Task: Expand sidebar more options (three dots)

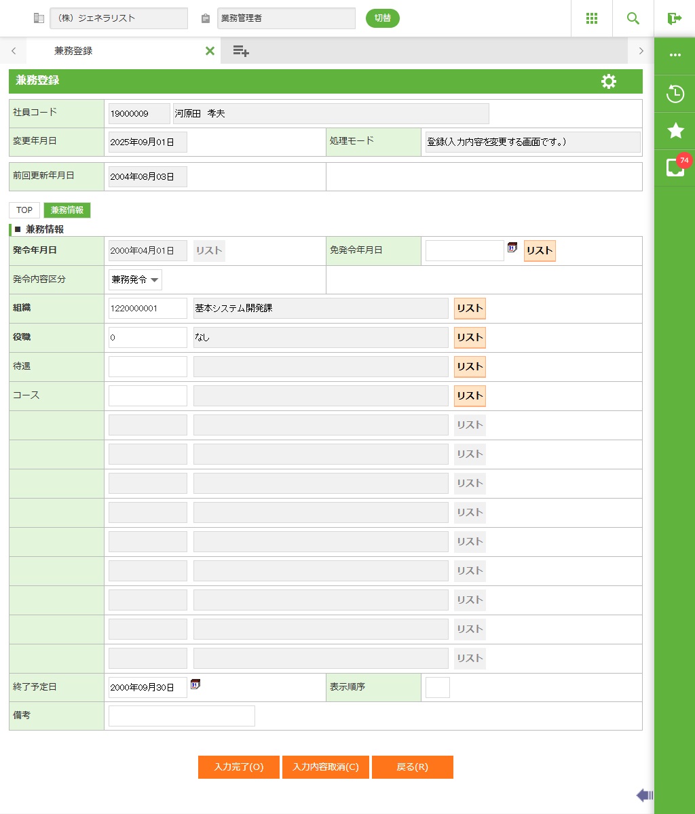Action: click(x=675, y=56)
